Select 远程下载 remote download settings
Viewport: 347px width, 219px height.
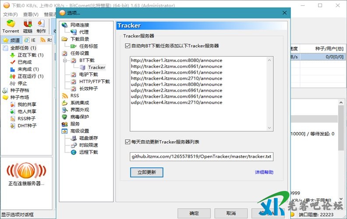coord(88,152)
